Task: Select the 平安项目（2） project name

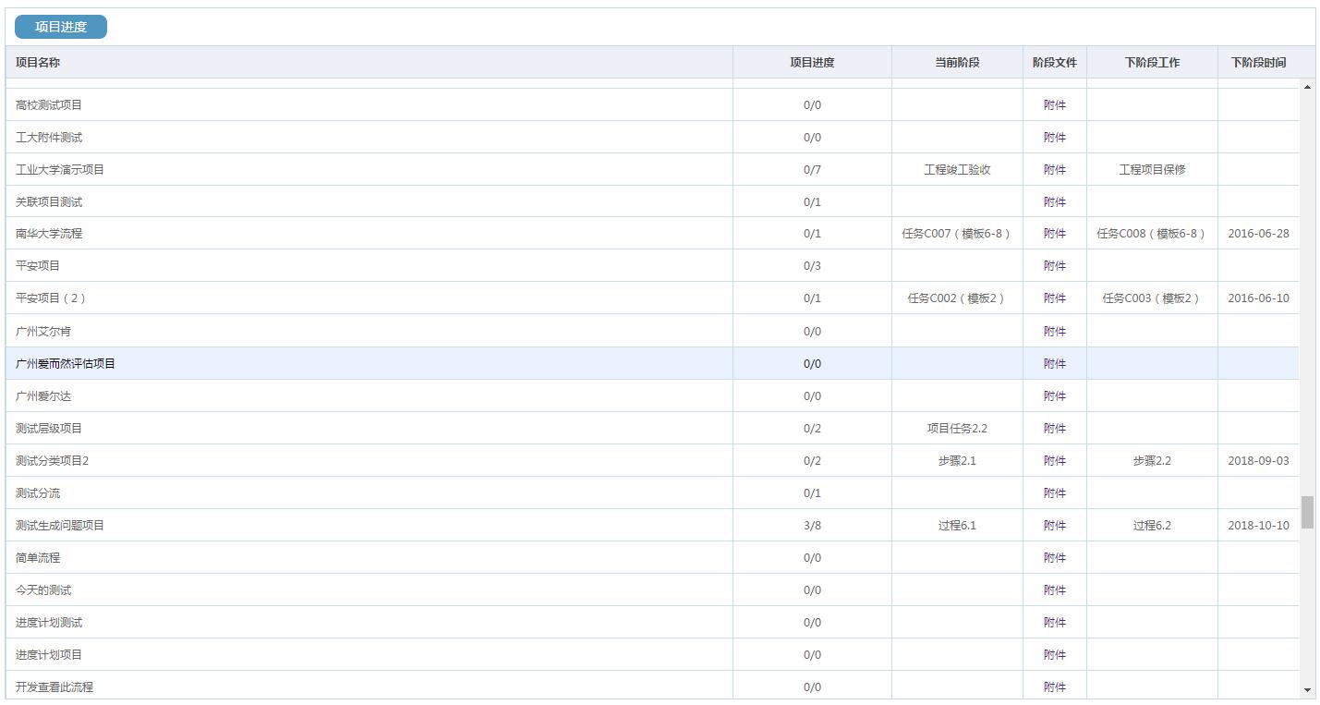Action: (51, 298)
